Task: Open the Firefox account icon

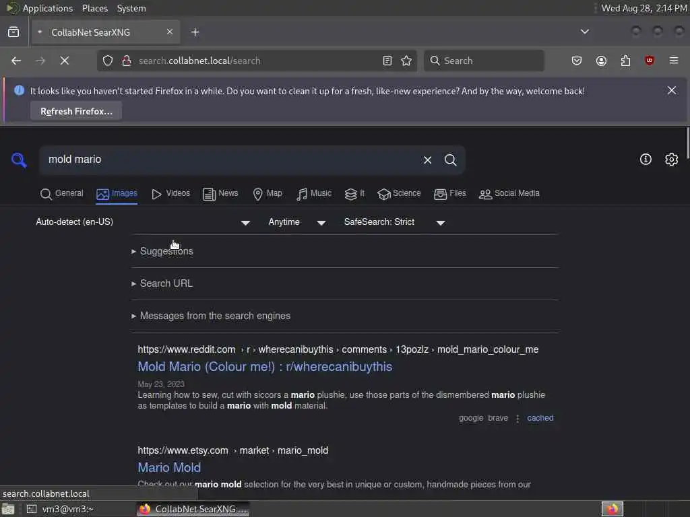Action: pos(601,61)
